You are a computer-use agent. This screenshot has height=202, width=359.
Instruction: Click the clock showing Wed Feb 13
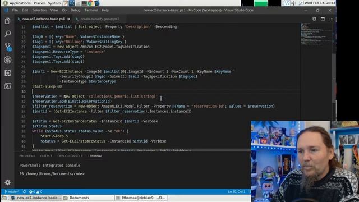[320, 3]
